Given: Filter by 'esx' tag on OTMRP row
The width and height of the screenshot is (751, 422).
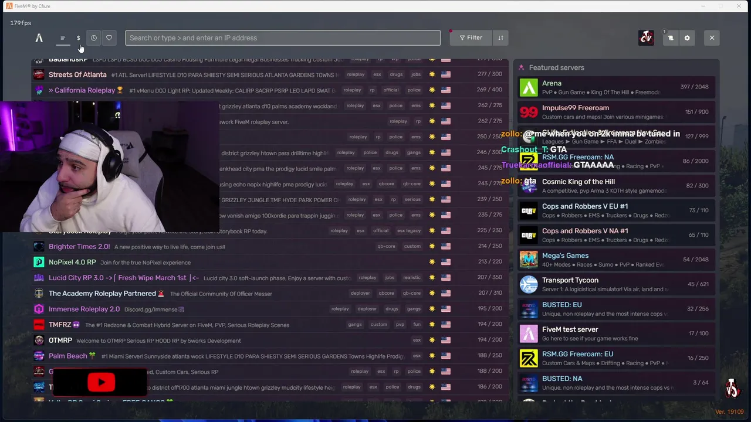Looking at the screenshot, I should [417, 340].
